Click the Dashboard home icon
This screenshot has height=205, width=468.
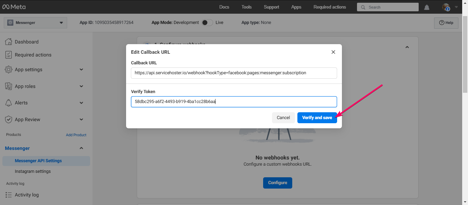[x=9, y=42]
